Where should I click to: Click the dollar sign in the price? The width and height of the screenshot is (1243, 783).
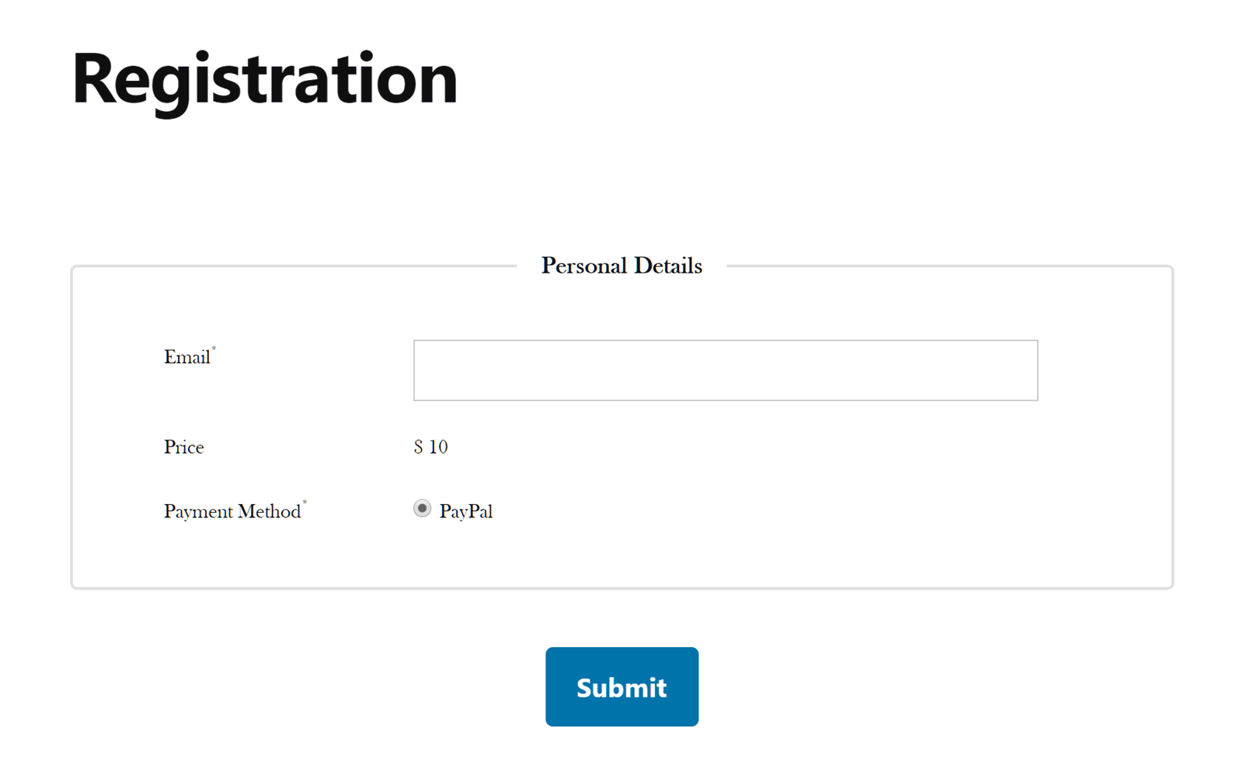coord(418,447)
